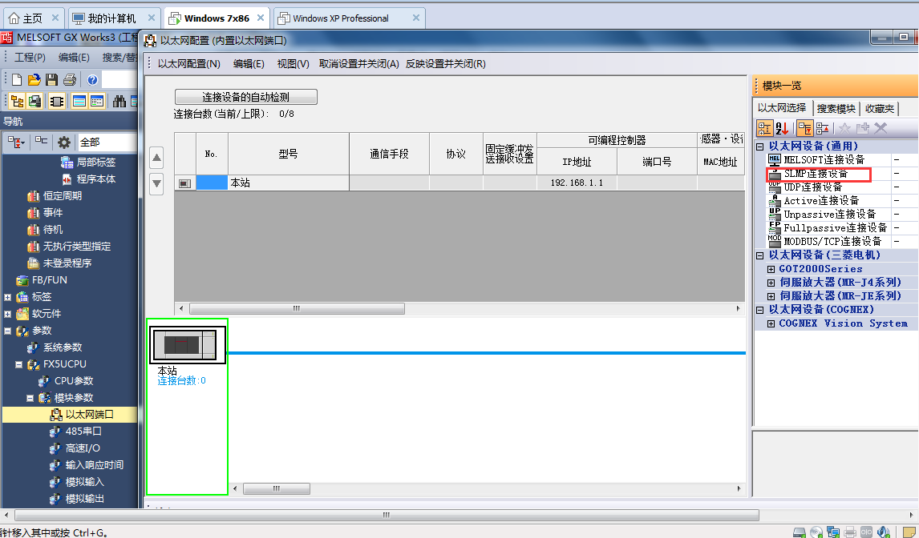Viewport: 919px width, 538px height.
Task: Expand 伺服放大器(MR-JE系列) node
Action: coord(771,297)
